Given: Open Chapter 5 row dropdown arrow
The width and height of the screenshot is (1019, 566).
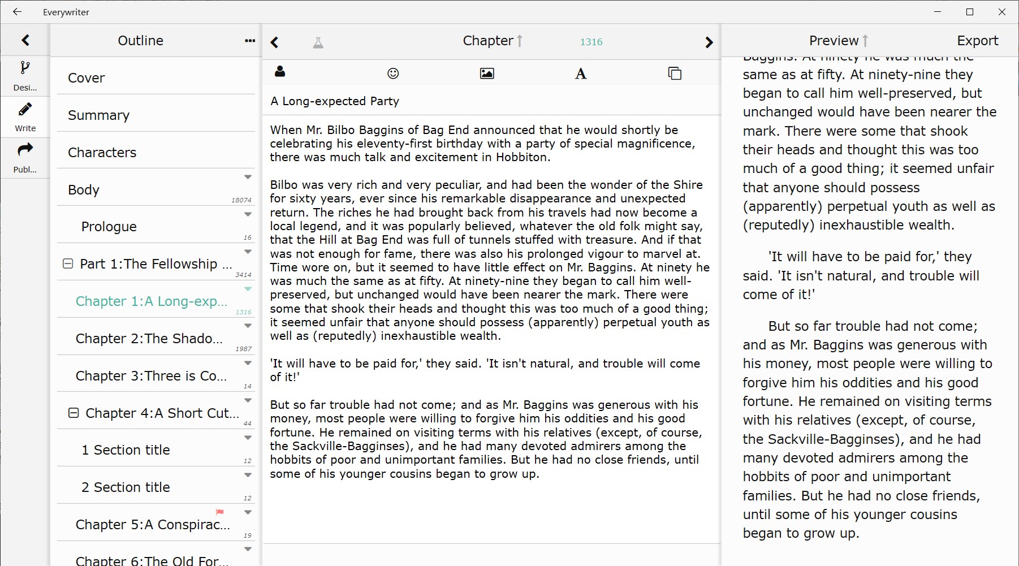Looking at the screenshot, I should 248,512.
